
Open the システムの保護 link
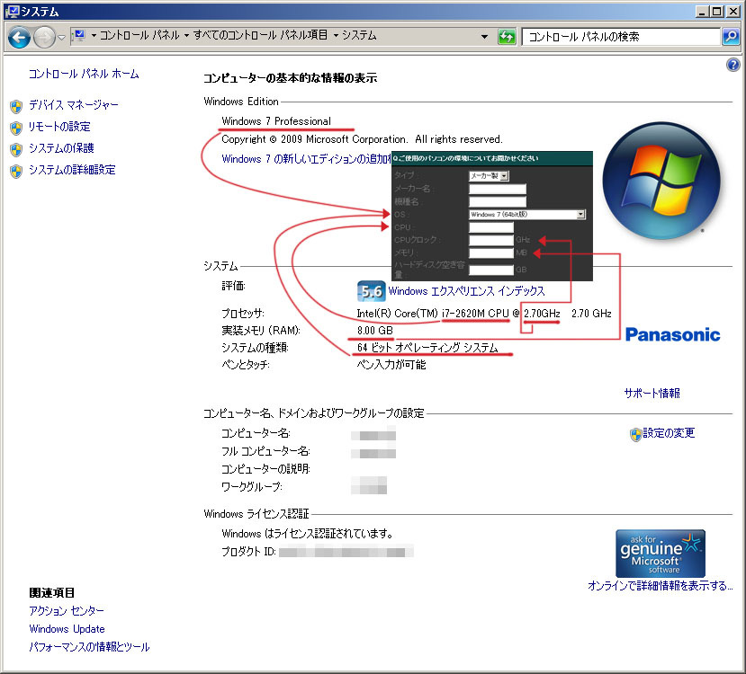pos(61,148)
